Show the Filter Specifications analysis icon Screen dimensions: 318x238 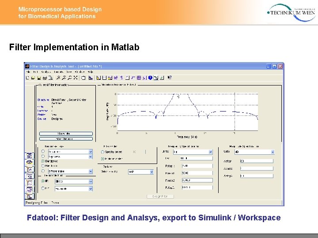point(91,78)
